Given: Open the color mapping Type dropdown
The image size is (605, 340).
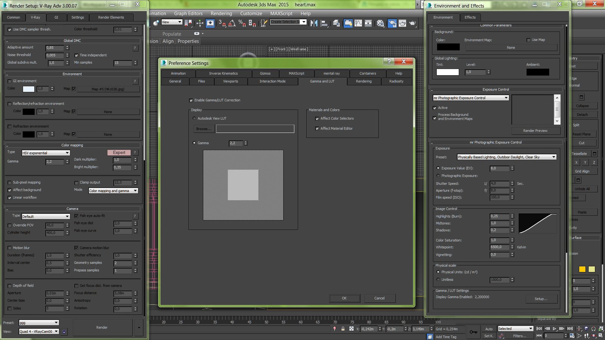Looking at the screenshot, I should (x=45, y=153).
